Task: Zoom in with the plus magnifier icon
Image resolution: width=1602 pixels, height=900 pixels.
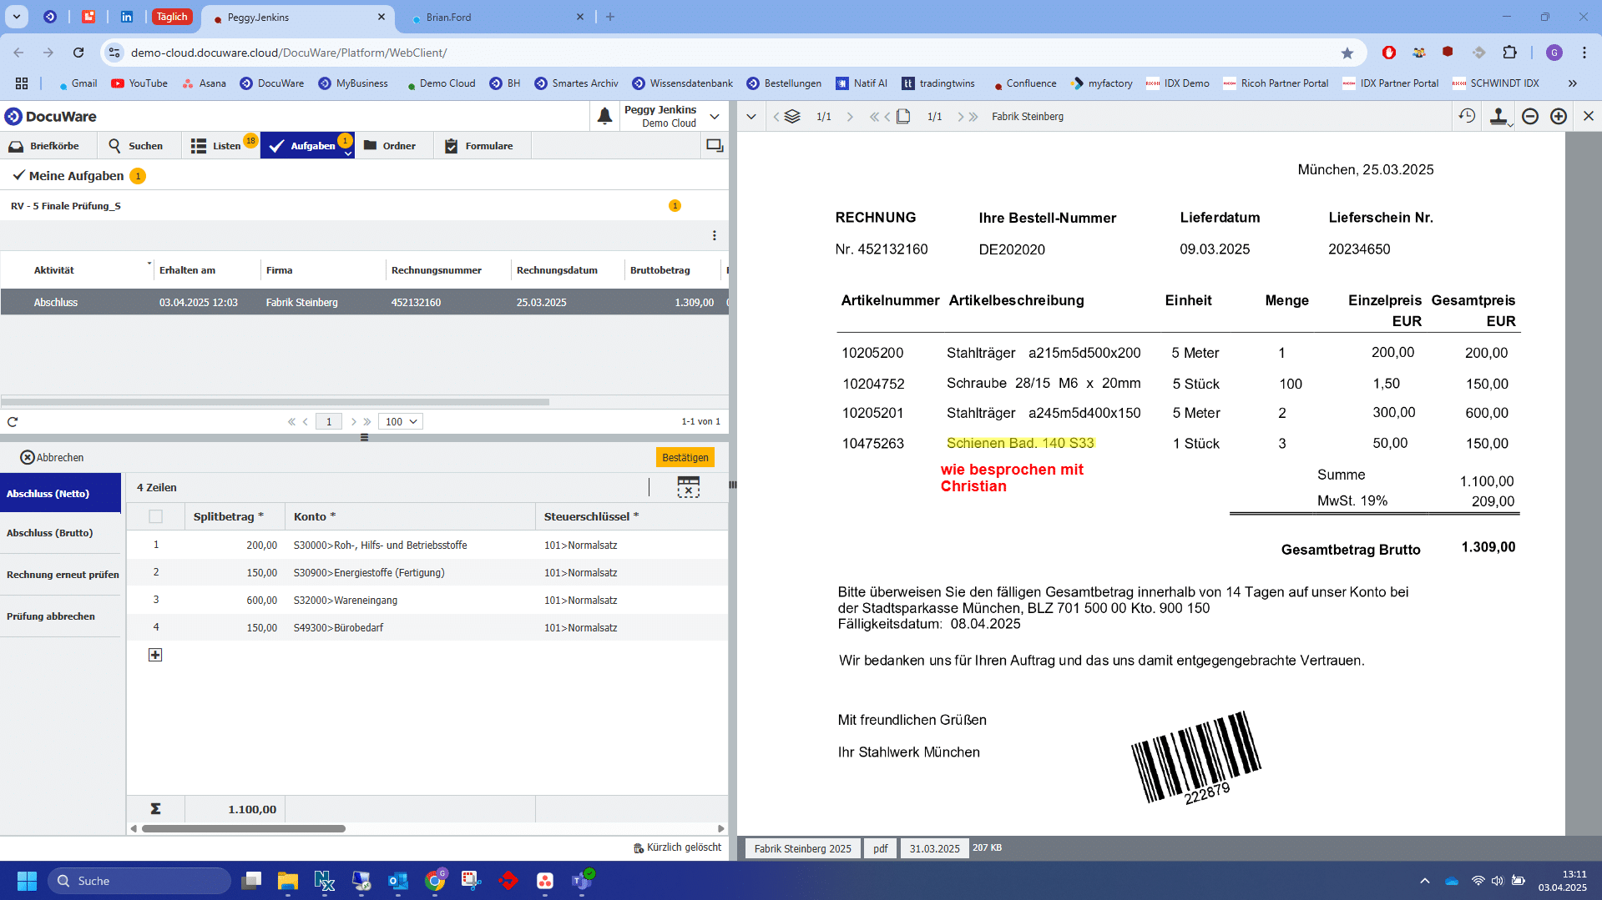Action: [1559, 117]
